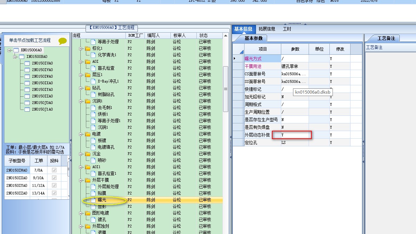Screen dimensions: 416x234
Task: Collapse the IN01500BA0 tree node
Action: (x=15, y=57)
